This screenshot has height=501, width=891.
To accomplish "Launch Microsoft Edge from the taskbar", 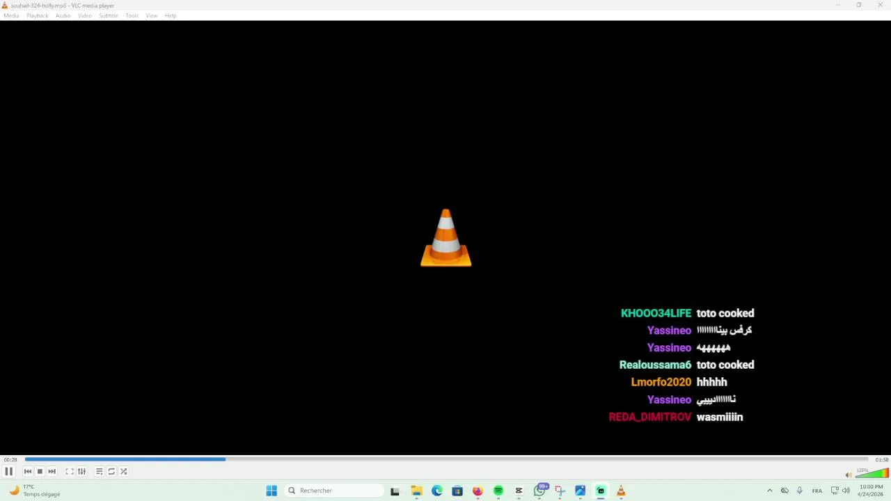I will [437, 491].
